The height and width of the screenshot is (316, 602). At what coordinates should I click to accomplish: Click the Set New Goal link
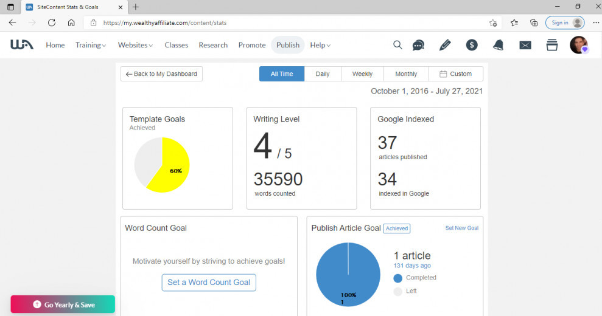pos(461,228)
